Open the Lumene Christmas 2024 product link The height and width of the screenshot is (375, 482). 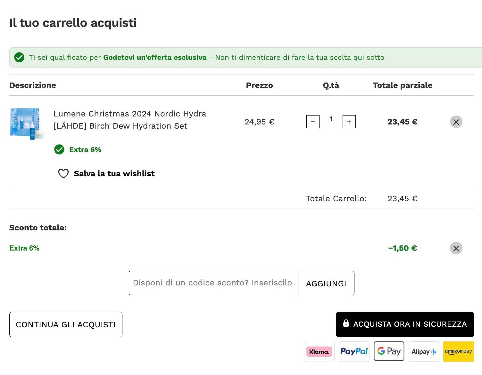point(130,120)
